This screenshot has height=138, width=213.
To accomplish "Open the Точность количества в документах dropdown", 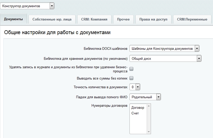I will tap(135, 87).
